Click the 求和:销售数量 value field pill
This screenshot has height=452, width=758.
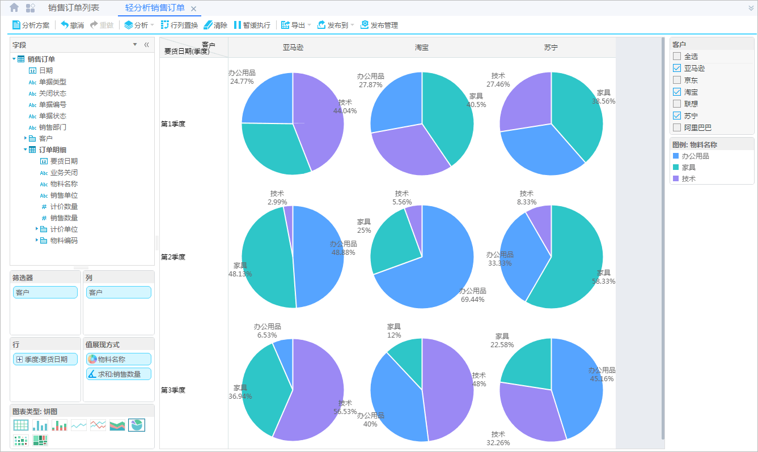[x=118, y=374]
